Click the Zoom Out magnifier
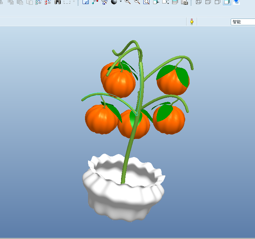The width and height of the screenshot is (255, 239). point(137,2)
